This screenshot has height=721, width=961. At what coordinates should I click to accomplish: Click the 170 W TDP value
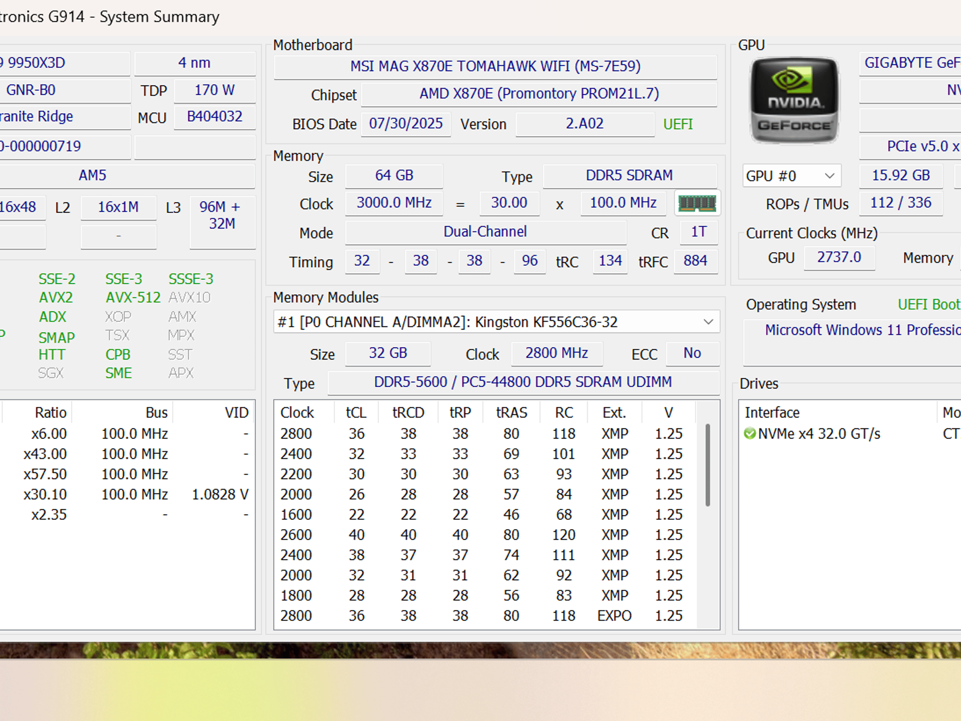pyautogui.click(x=214, y=90)
